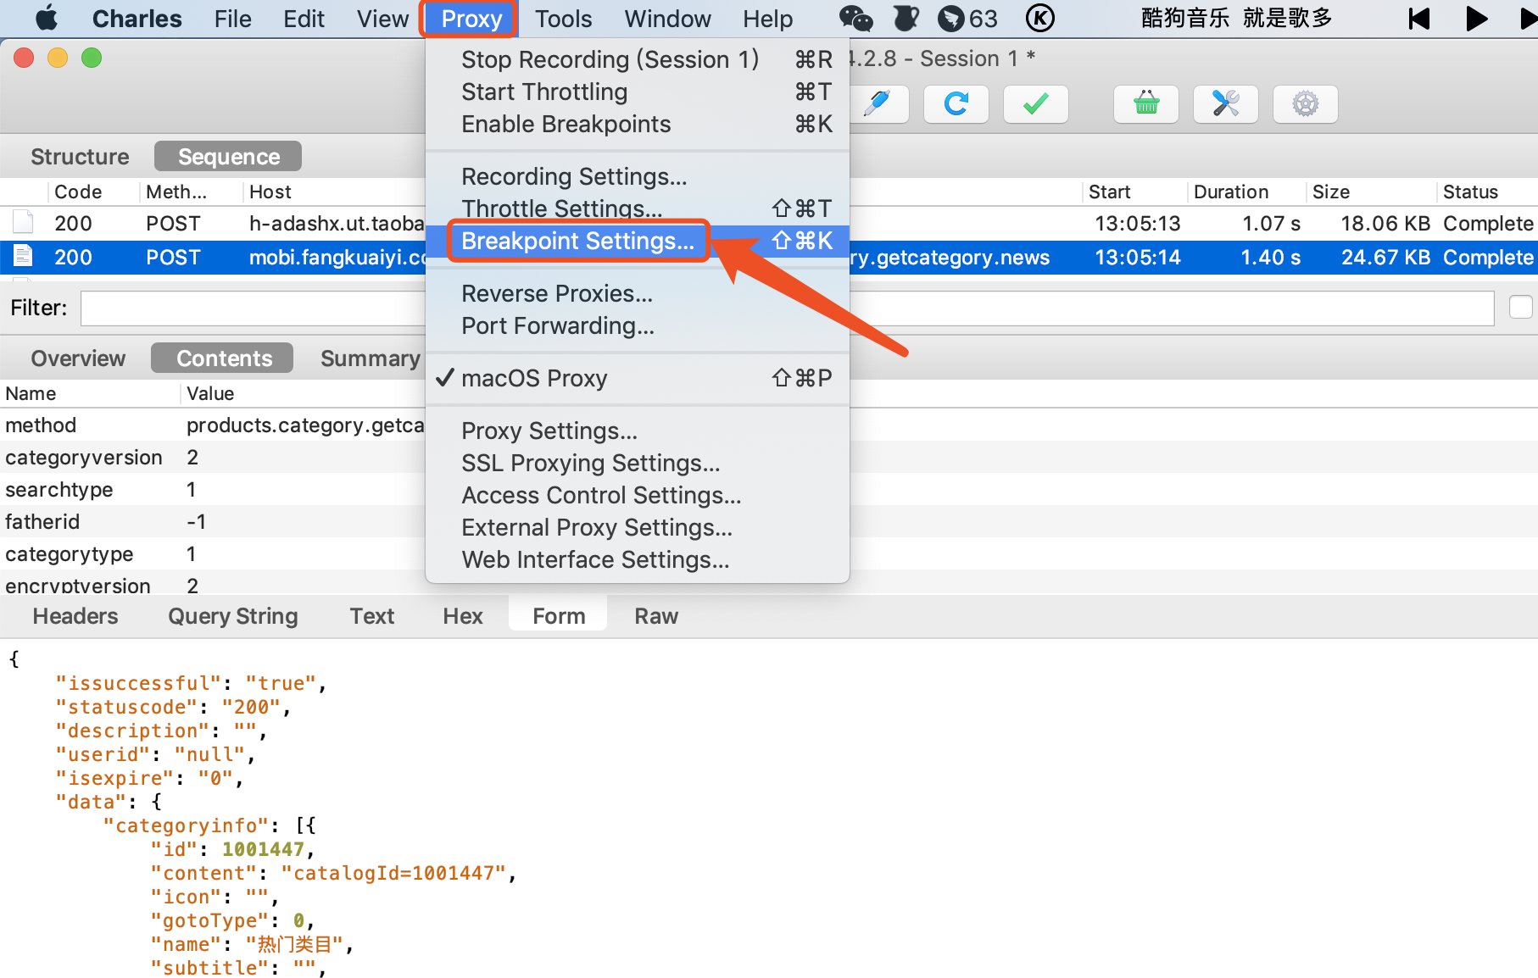1538x978 pixels.
Task: Sort by the Status column header
Action: 1485,192
